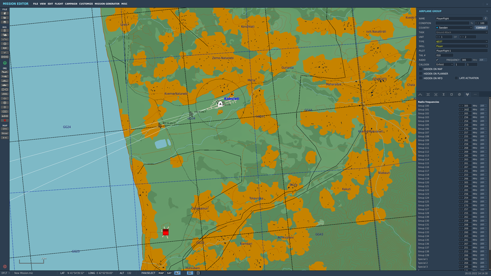Toggle the SAT view mode button

(x=169, y=273)
